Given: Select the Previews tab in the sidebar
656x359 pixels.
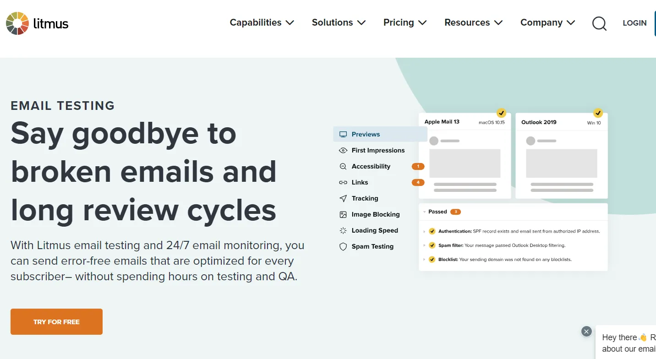Looking at the screenshot, I should (x=380, y=134).
